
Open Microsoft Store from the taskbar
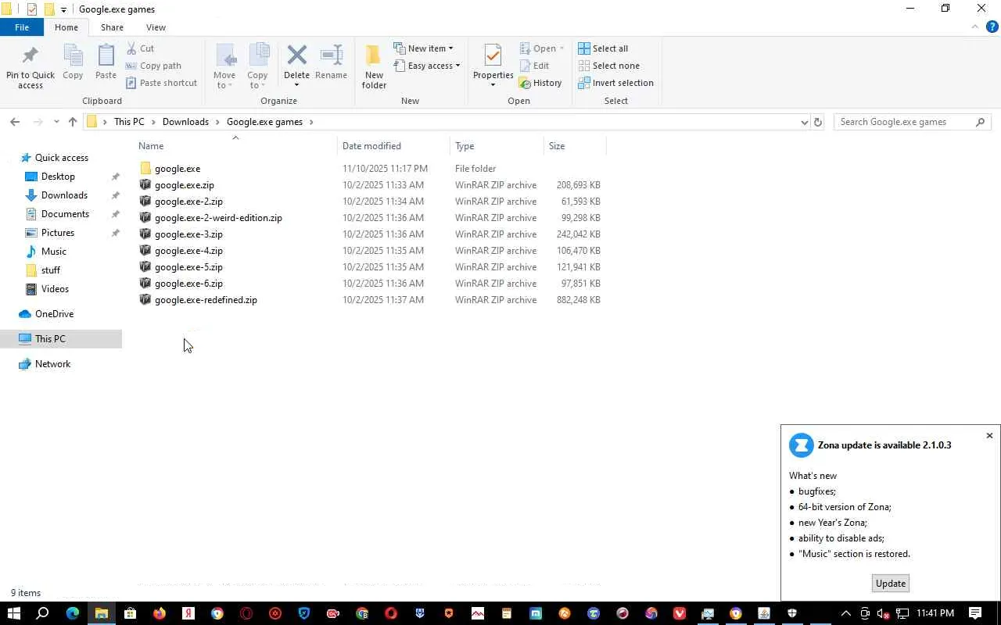pyautogui.click(x=131, y=613)
